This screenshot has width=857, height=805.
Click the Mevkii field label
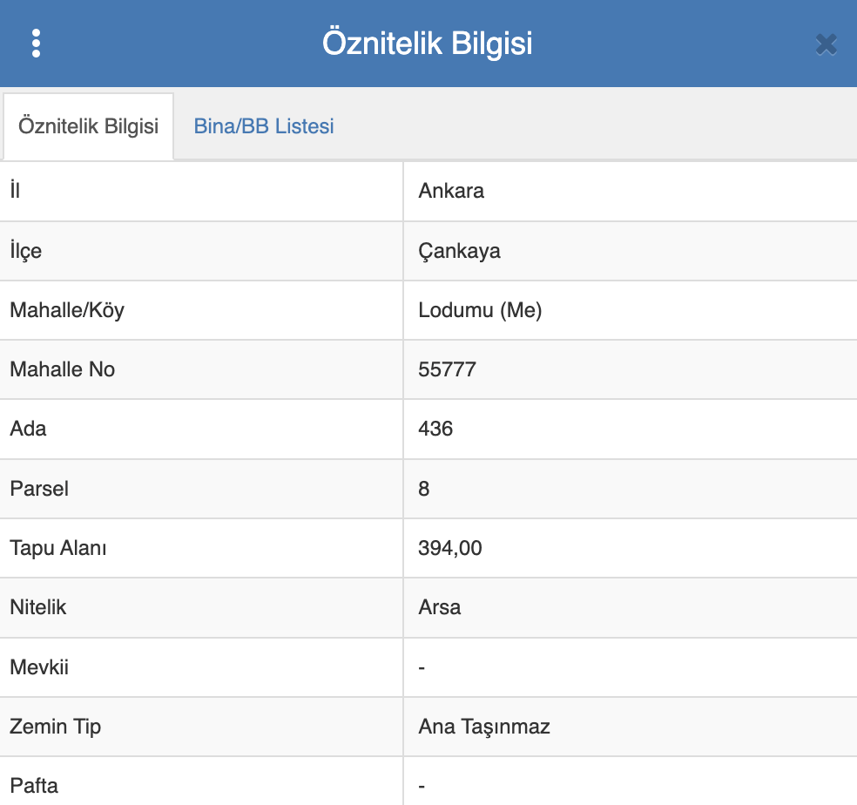(39, 667)
